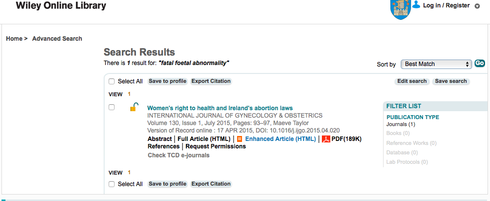
Task: Click the institution crest shield icon
Action: tap(401, 9)
